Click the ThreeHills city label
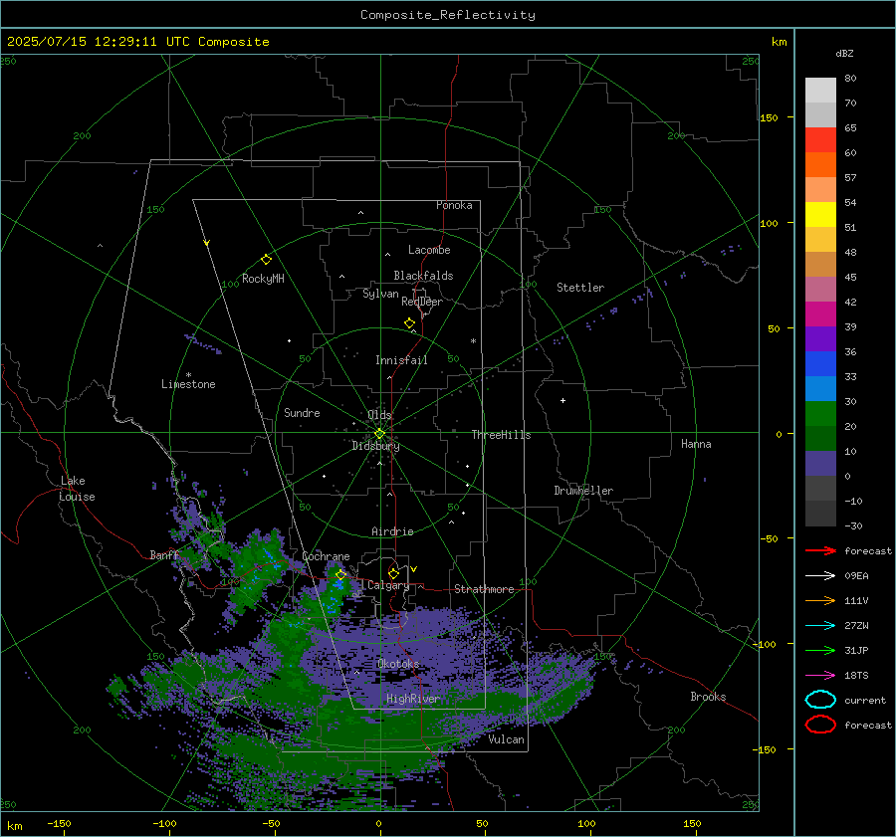 (x=501, y=435)
